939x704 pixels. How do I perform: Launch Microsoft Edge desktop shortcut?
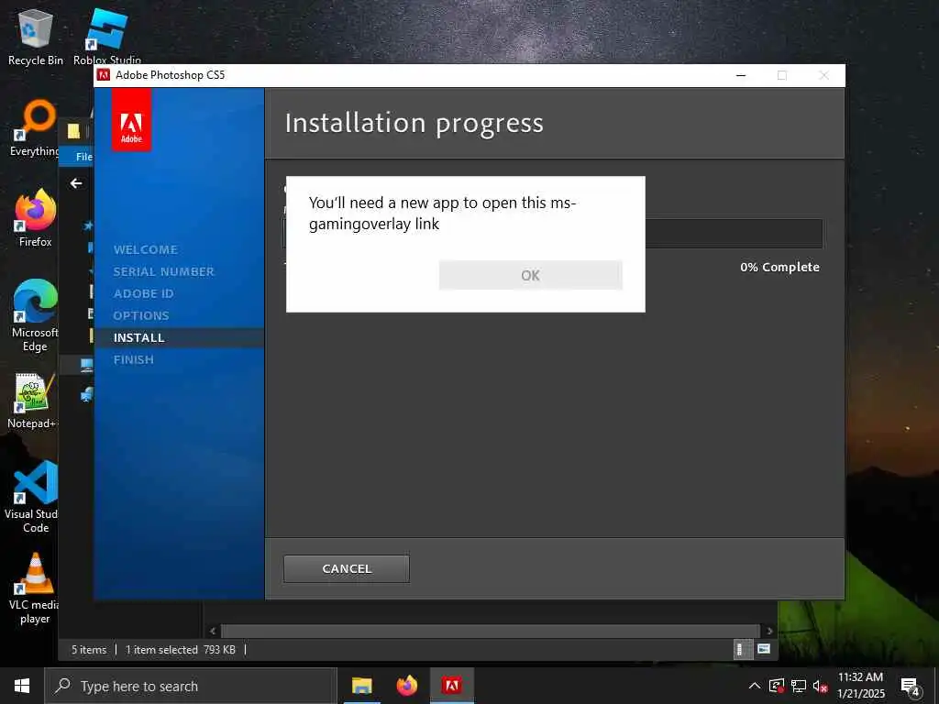(36, 315)
